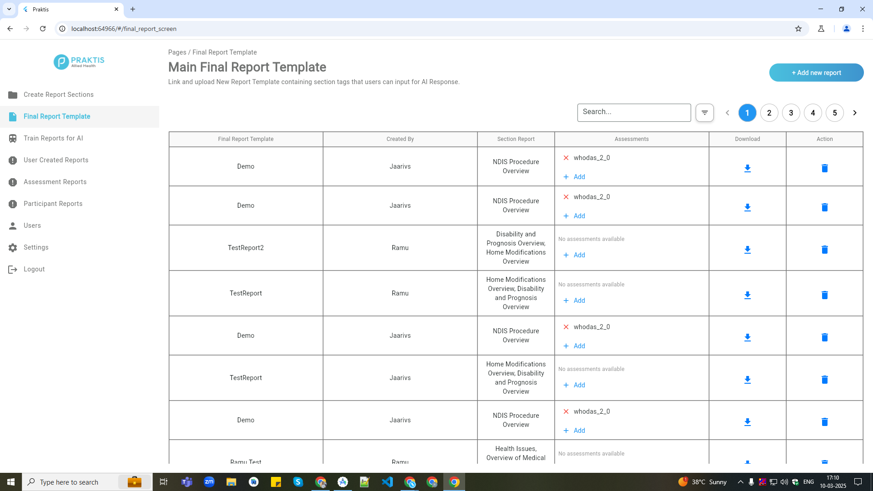873x491 pixels.
Task: Click inside the Search input field
Action: (x=634, y=112)
